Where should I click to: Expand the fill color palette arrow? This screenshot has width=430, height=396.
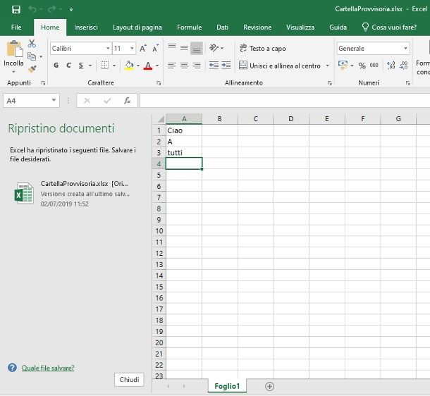click(138, 66)
